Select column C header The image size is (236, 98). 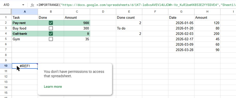77,12
